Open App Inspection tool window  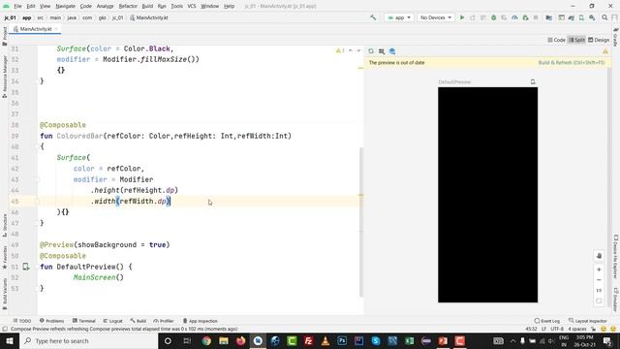[201, 321]
